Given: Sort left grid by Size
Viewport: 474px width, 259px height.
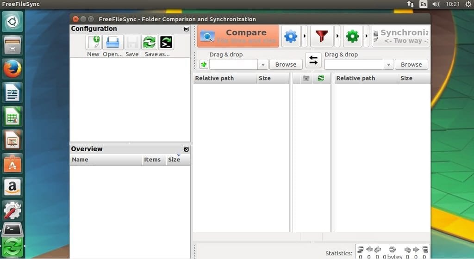Looking at the screenshot, I should [x=273, y=78].
